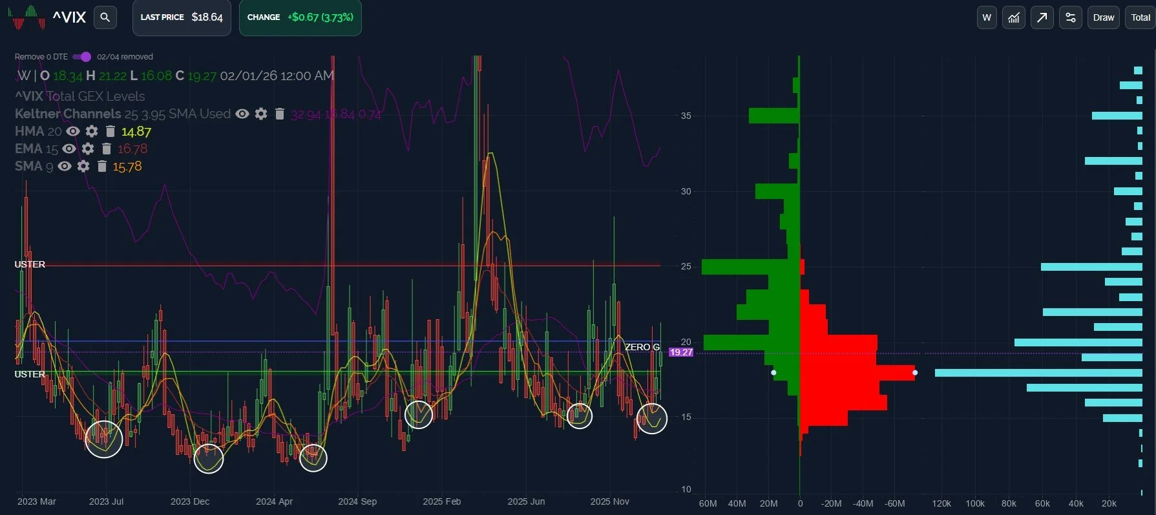
Task: Open Keltner Channels gear settings
Action: pos(261,114)
